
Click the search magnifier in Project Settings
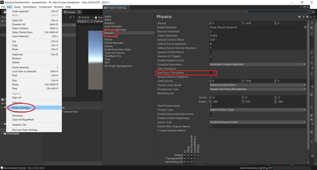tap(247, 12)
